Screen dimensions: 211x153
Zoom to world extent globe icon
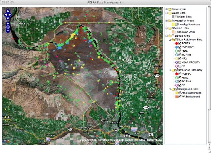[8, 27]
